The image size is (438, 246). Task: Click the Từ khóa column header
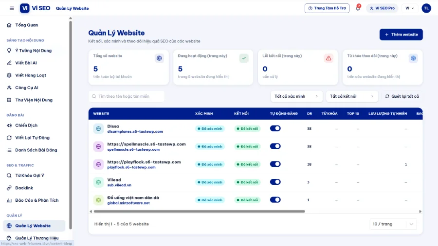click(x=329, y=114)
